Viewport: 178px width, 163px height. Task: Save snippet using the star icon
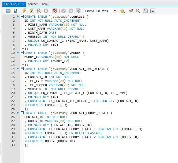pyautogui.click(x=123, y=11)
